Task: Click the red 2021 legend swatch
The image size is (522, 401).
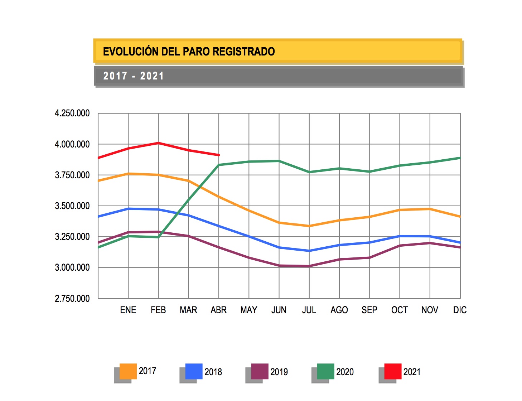Action: click(392, 371)
